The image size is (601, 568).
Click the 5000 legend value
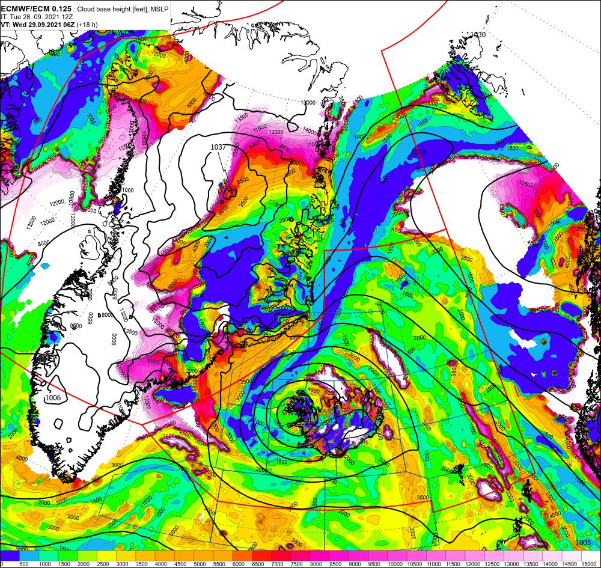click(x=200, y=564)
